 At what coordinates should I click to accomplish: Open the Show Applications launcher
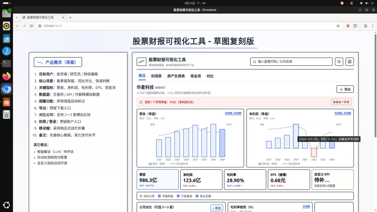coord(7,205)
